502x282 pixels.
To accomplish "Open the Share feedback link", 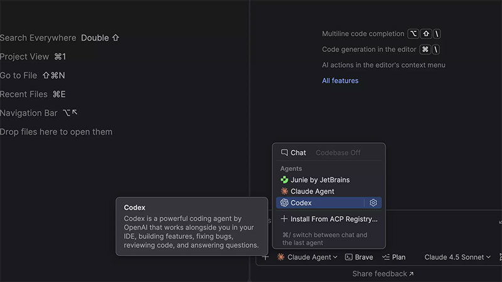I will click(383, 274).
